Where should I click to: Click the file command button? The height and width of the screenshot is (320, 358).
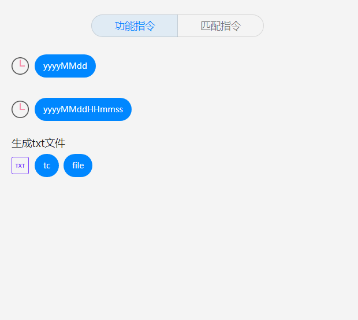78,165
